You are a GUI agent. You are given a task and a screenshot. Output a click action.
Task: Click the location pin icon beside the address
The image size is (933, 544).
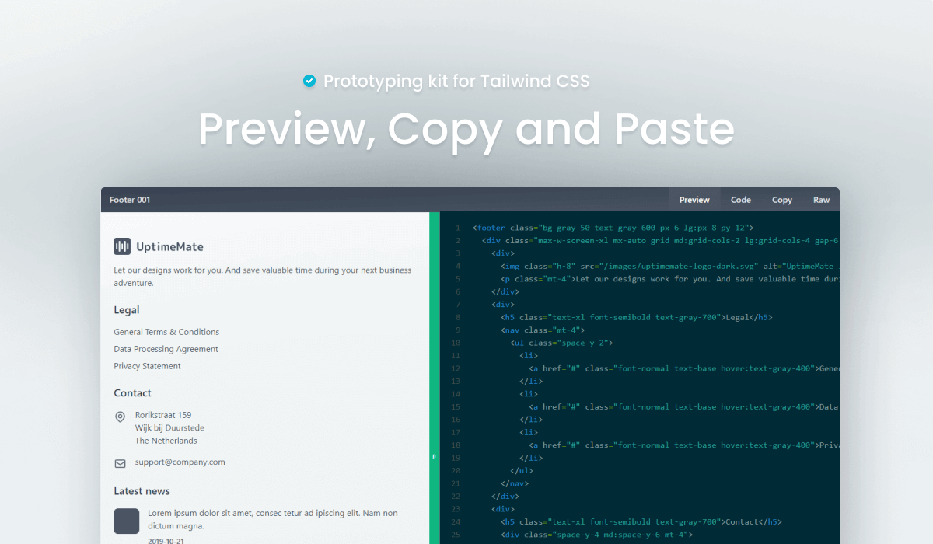[119, 415]
